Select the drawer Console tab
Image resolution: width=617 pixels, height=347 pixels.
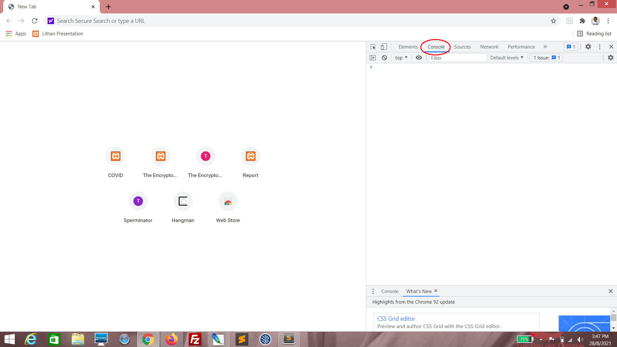(390, 291)
